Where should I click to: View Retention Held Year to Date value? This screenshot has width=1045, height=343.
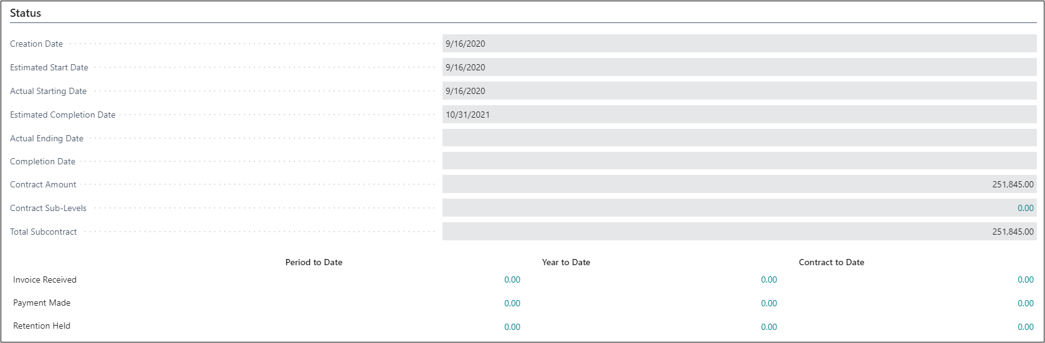tap(769, 327)
